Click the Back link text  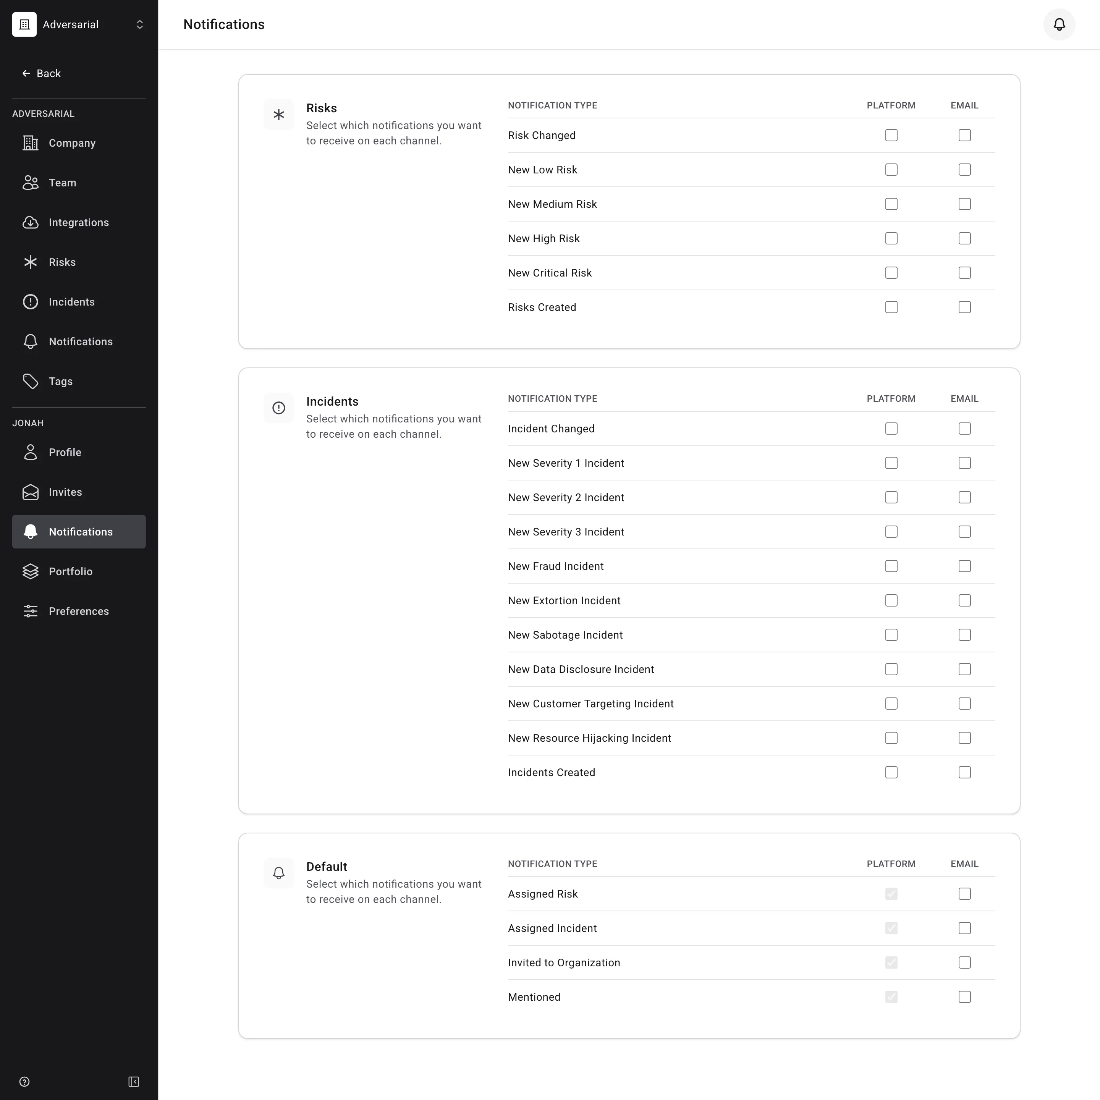[x=49, y=73]
